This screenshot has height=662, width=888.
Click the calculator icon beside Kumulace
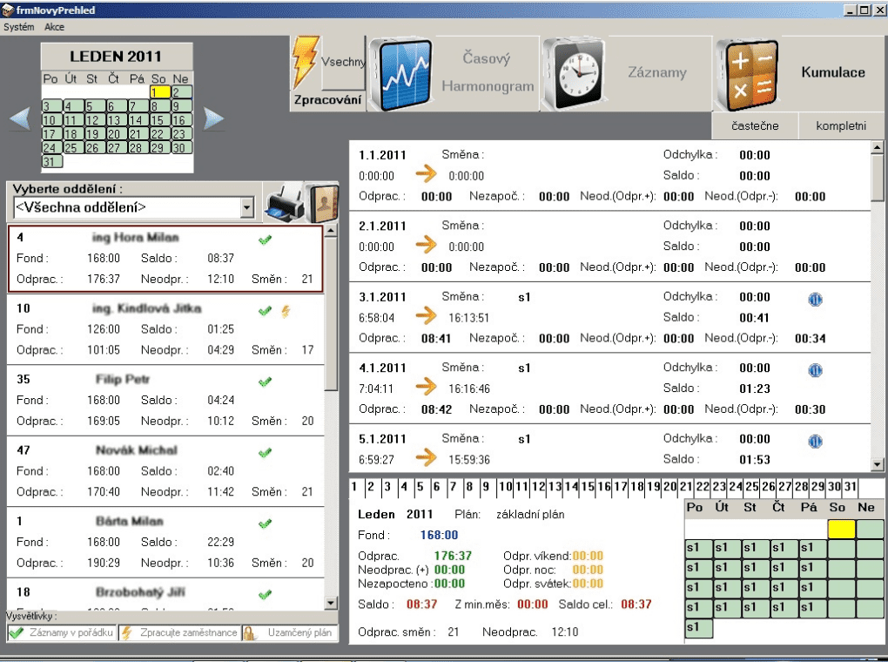(x=748, y=74)
